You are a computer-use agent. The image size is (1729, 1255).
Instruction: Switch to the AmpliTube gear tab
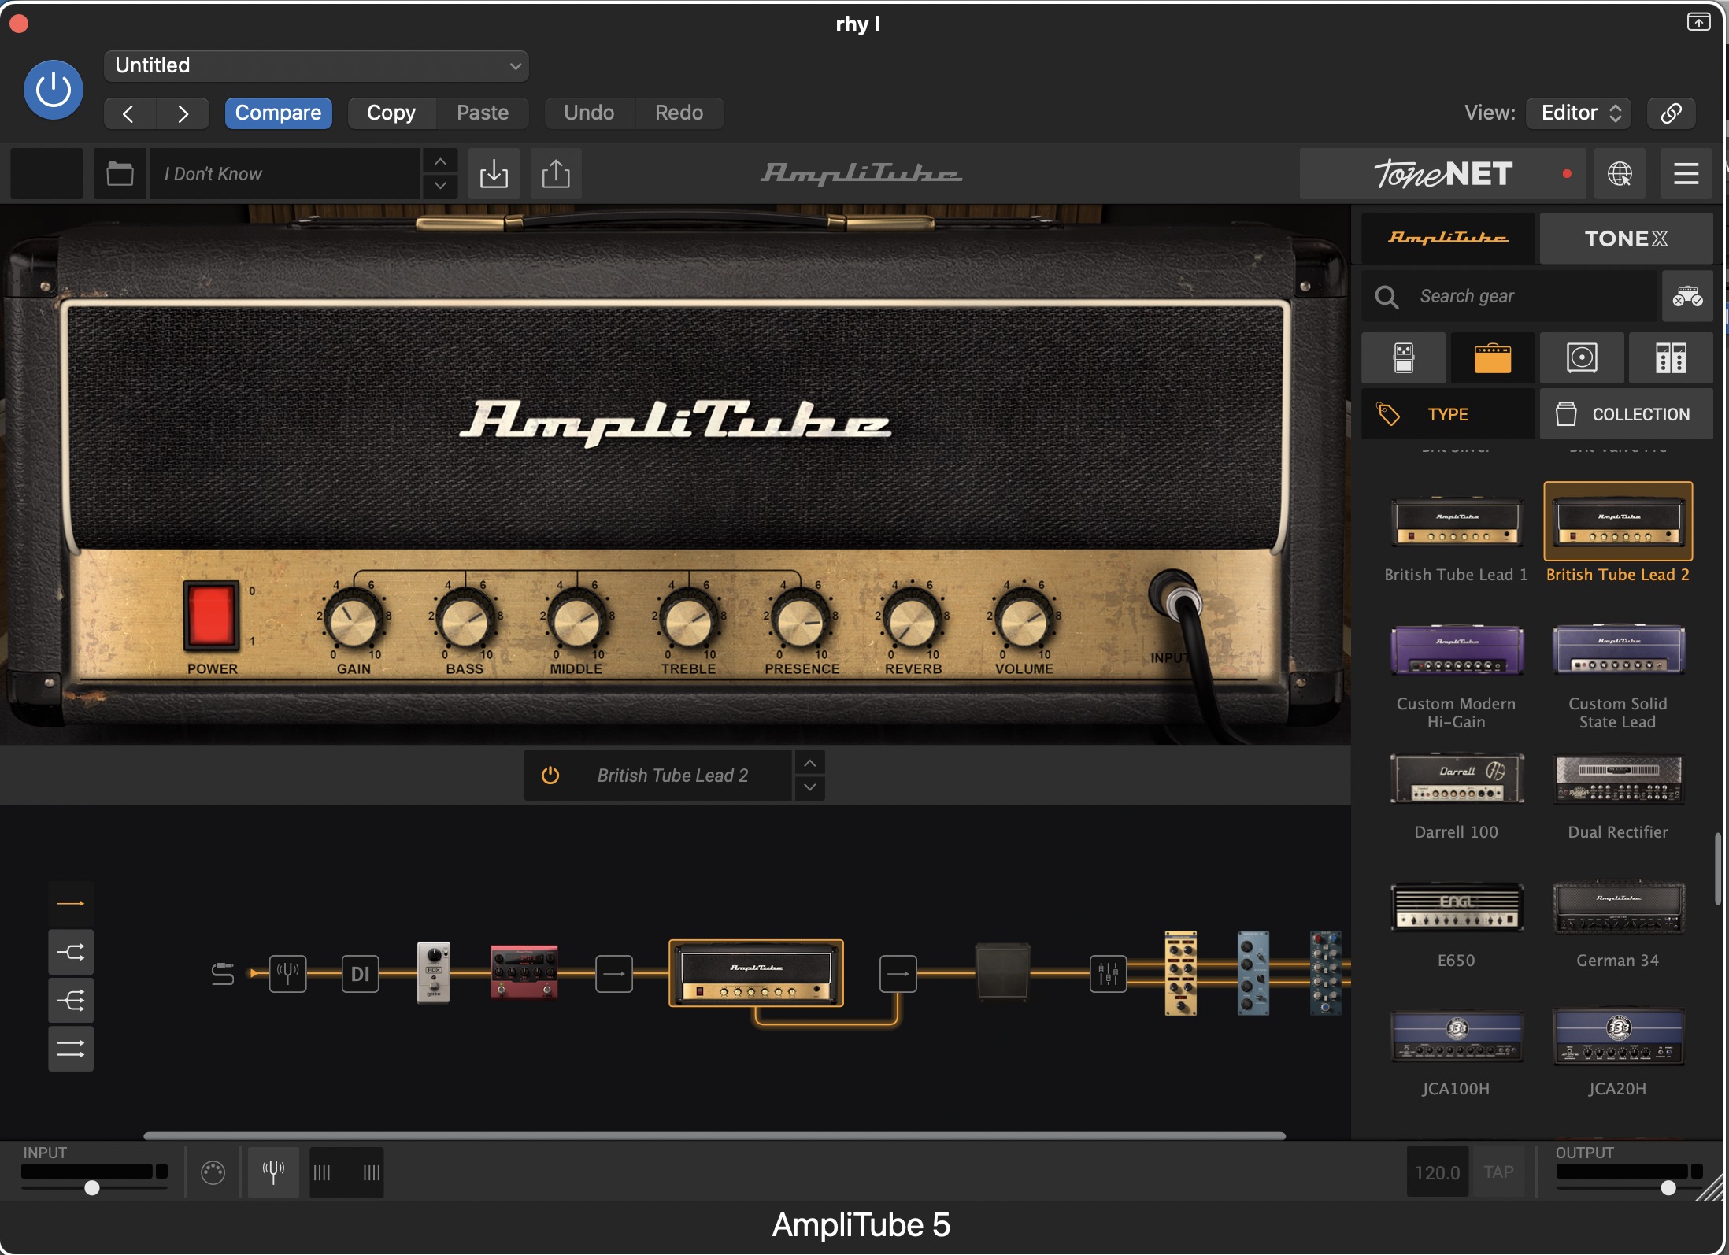pos(1448,238)
